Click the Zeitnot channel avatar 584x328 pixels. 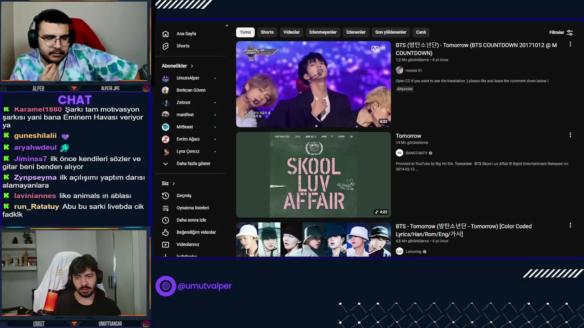[166, 102]
